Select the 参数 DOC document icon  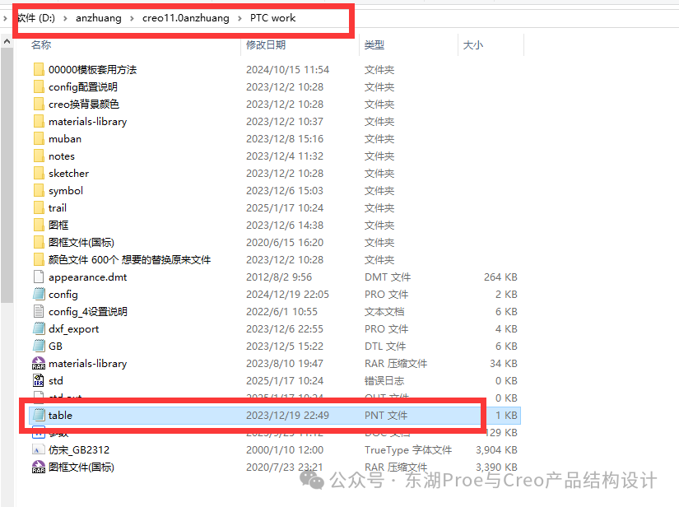click(x=38, y=432)
